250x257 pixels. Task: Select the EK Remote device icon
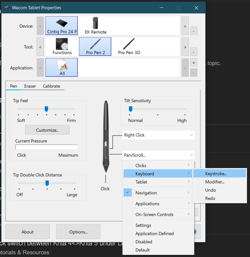95,26
